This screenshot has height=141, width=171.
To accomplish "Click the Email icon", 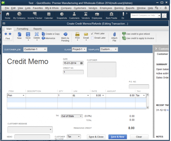I will [x=86, y=36].
